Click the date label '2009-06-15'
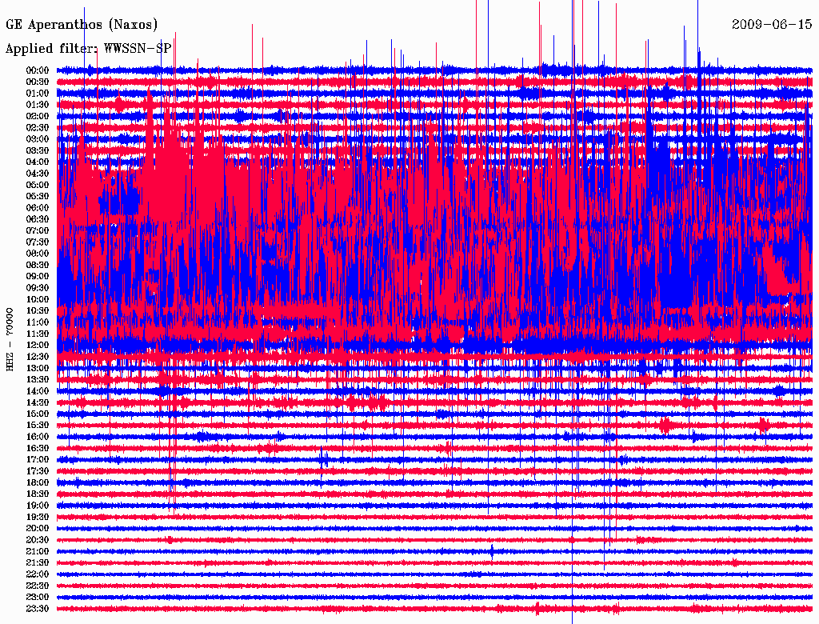The image size is (819, 624). [x=772, y=24]
